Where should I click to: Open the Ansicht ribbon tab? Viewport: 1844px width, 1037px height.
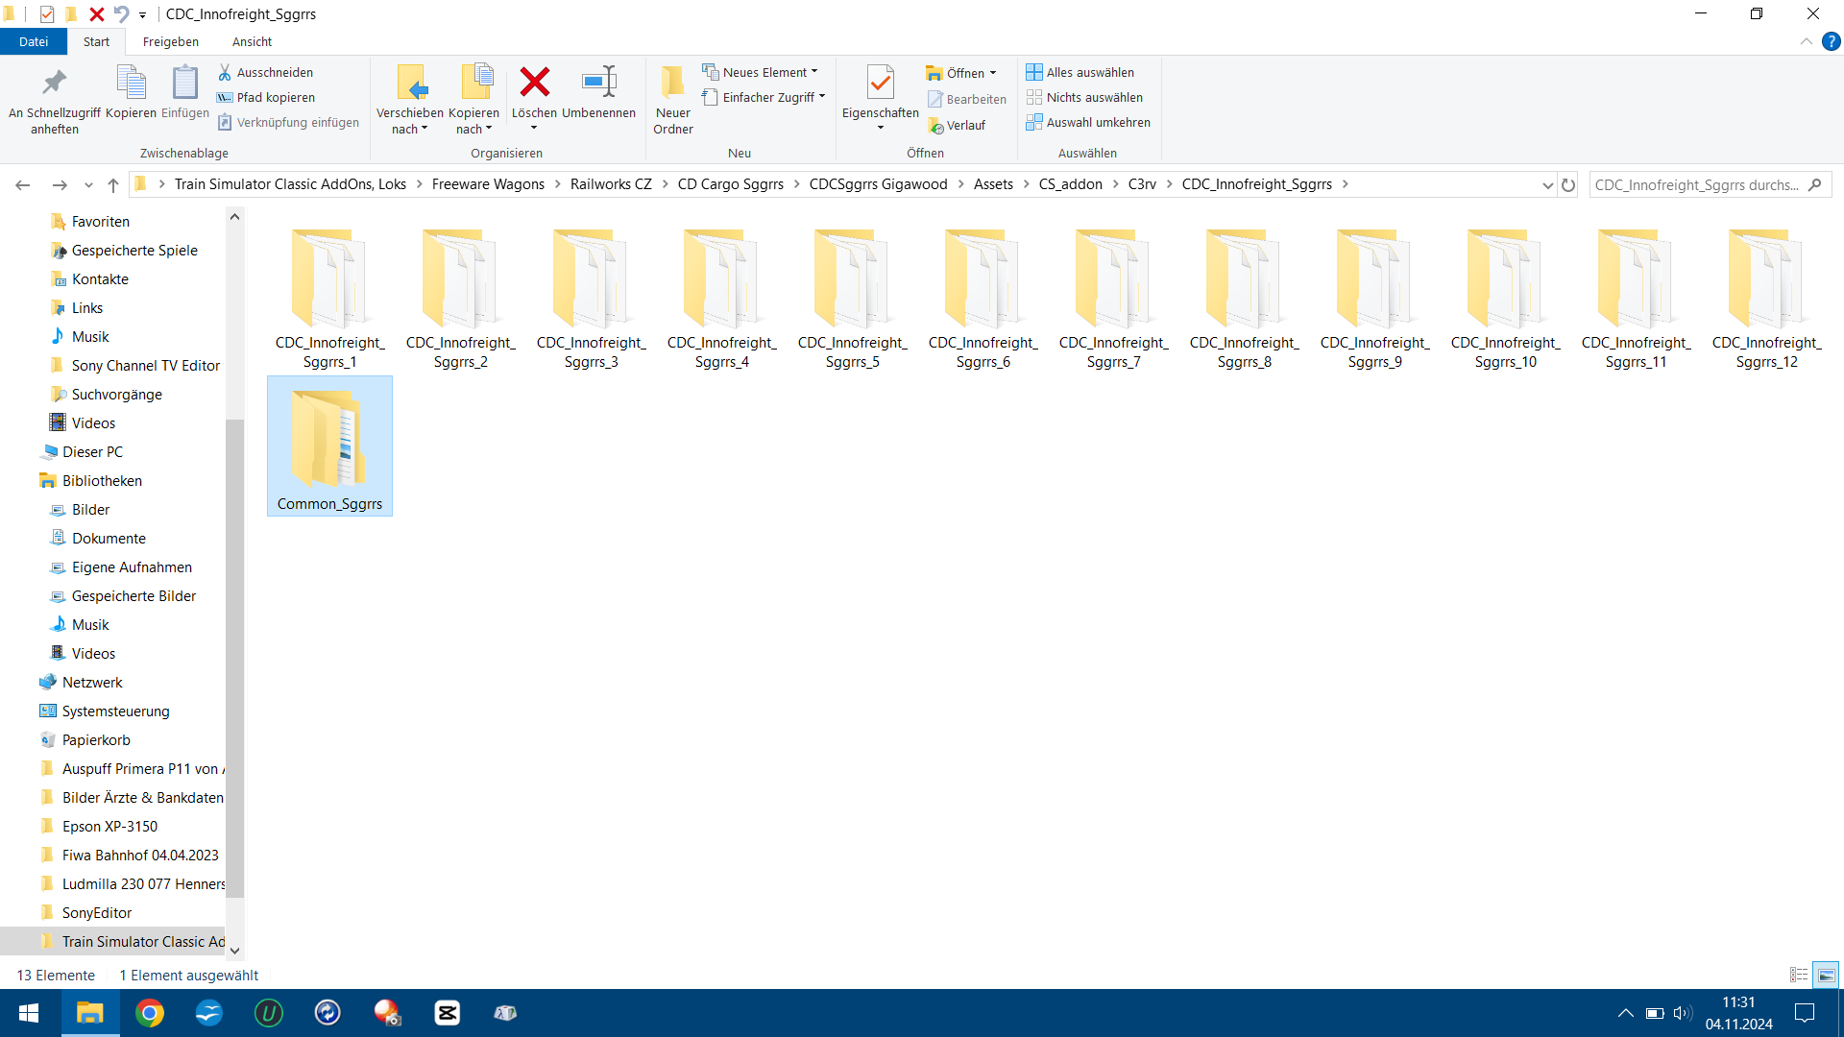pyautogui.click(x=252, y=42)
